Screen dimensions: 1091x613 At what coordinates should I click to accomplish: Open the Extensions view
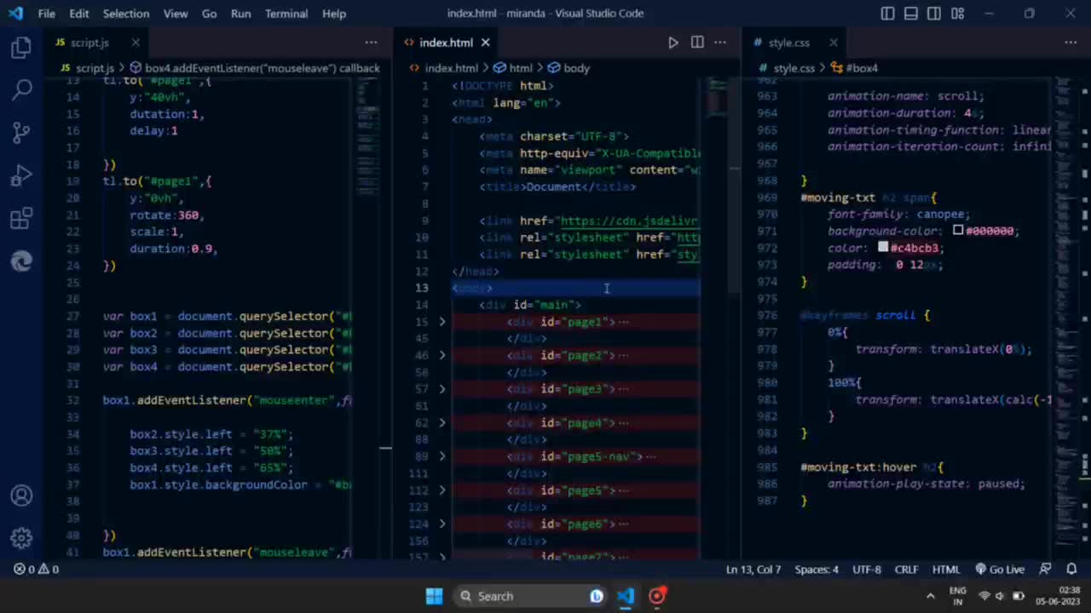(21, 219)
